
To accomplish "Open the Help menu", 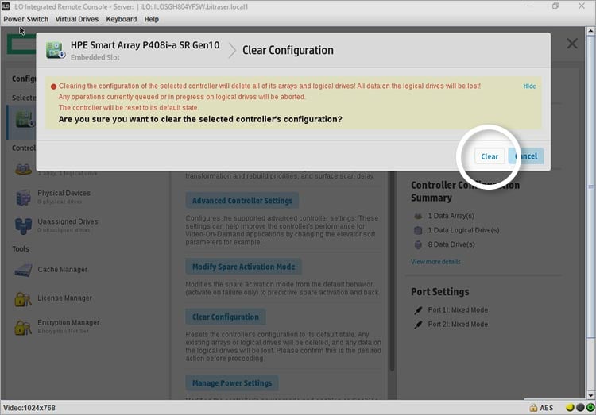I will point(151,19).
